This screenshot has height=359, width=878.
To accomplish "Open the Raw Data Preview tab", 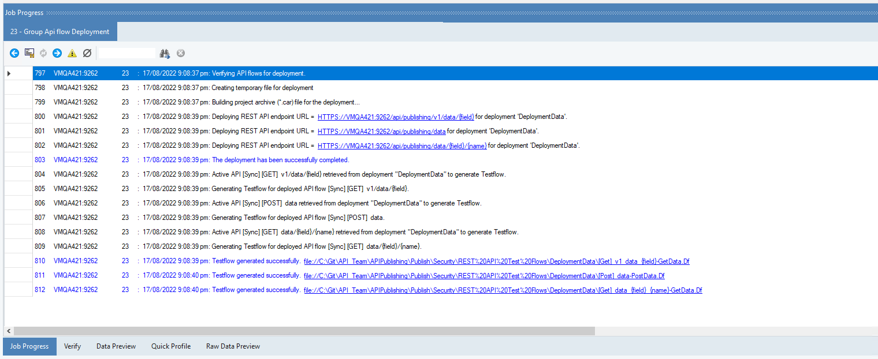I will [x=233, y=346].
